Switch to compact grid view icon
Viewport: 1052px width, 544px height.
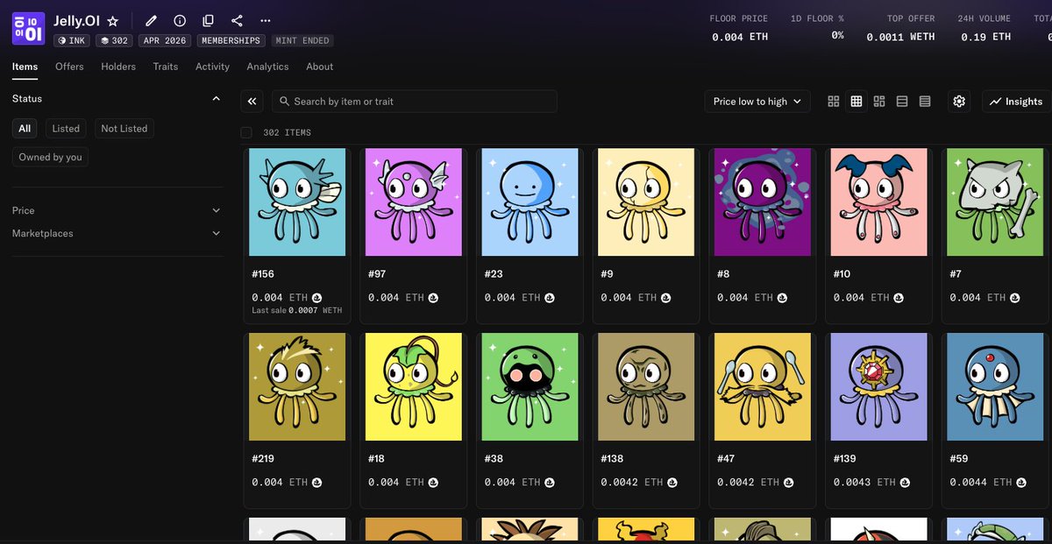click(x=857, y=102)
